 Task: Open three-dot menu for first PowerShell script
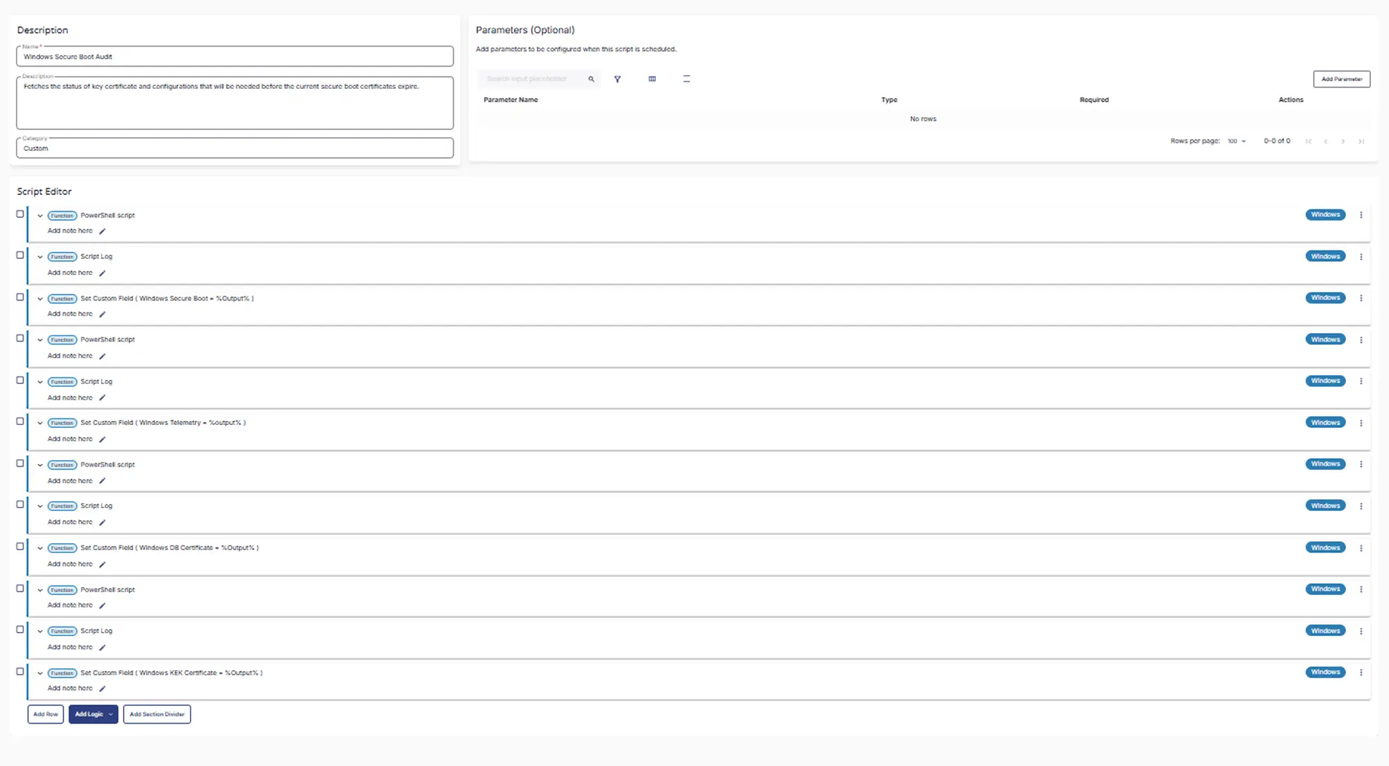pos(1360,215)
